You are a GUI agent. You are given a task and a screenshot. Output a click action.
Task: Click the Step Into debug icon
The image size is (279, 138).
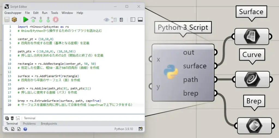(41, 20)
